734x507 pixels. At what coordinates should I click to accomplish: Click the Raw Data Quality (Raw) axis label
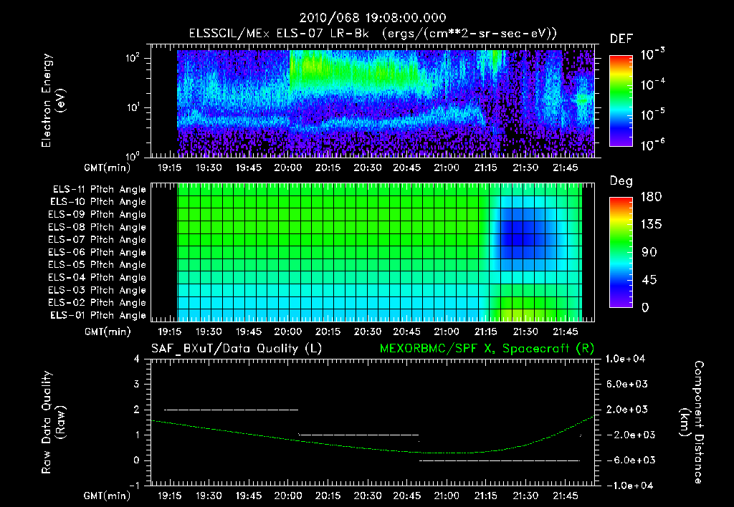click(x=53, y=422)
